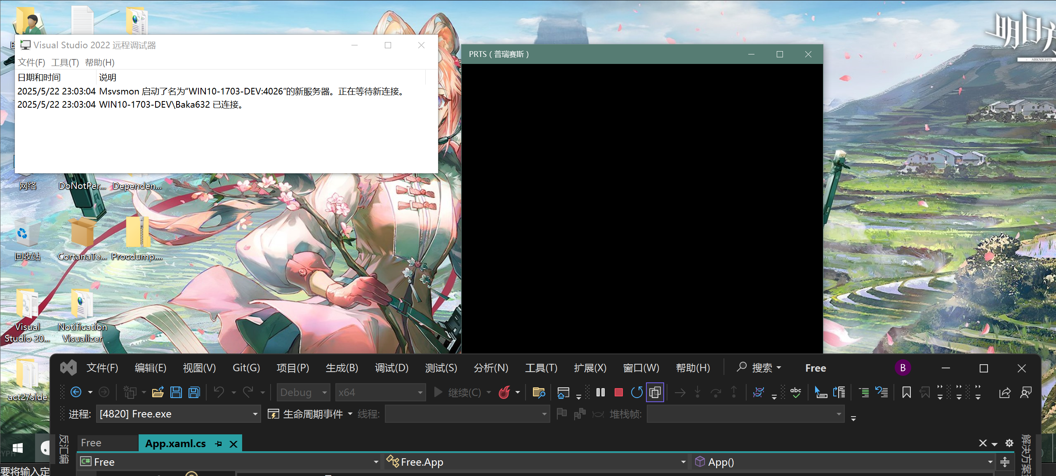1056x476 pixels.
Task: Open the 调试(D) menu
Action: [x=391, y=368]
